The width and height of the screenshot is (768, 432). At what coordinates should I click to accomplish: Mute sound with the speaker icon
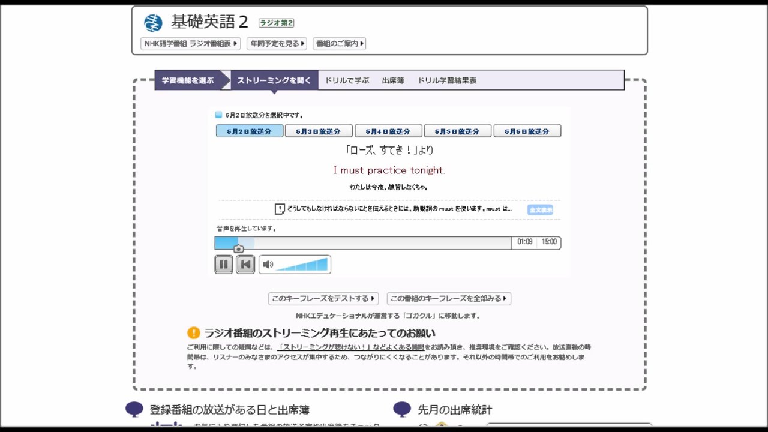268,265
